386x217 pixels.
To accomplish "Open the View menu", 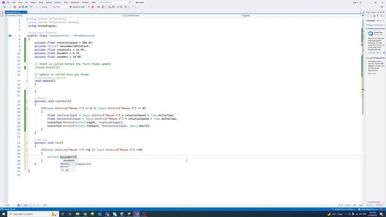I will pos(20,2).
